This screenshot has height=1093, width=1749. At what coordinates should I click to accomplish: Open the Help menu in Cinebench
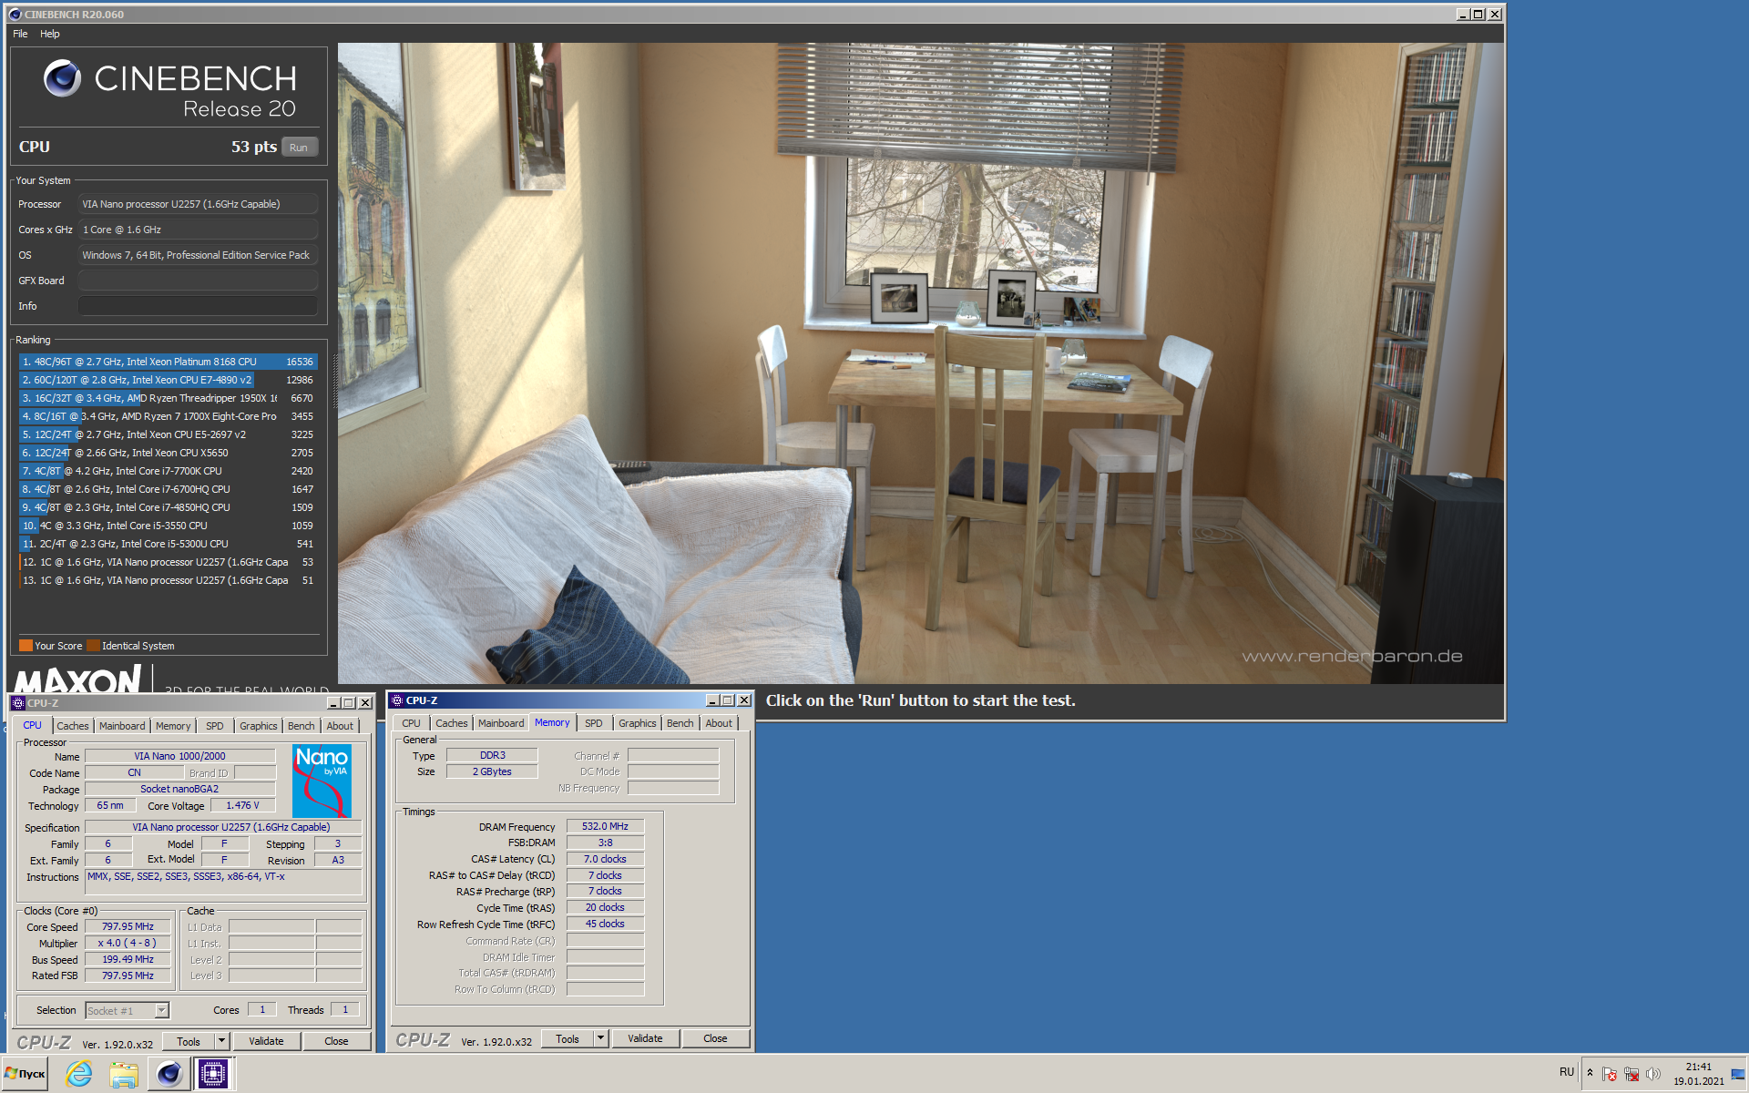pos(49,34)
